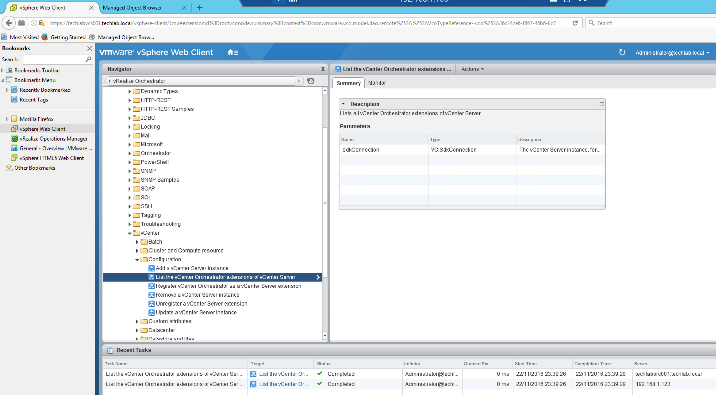Click the Navigator scrollbar up arrow
This screenshot has width=716, height=395.
pyautogui.click(x=325, y=91)
